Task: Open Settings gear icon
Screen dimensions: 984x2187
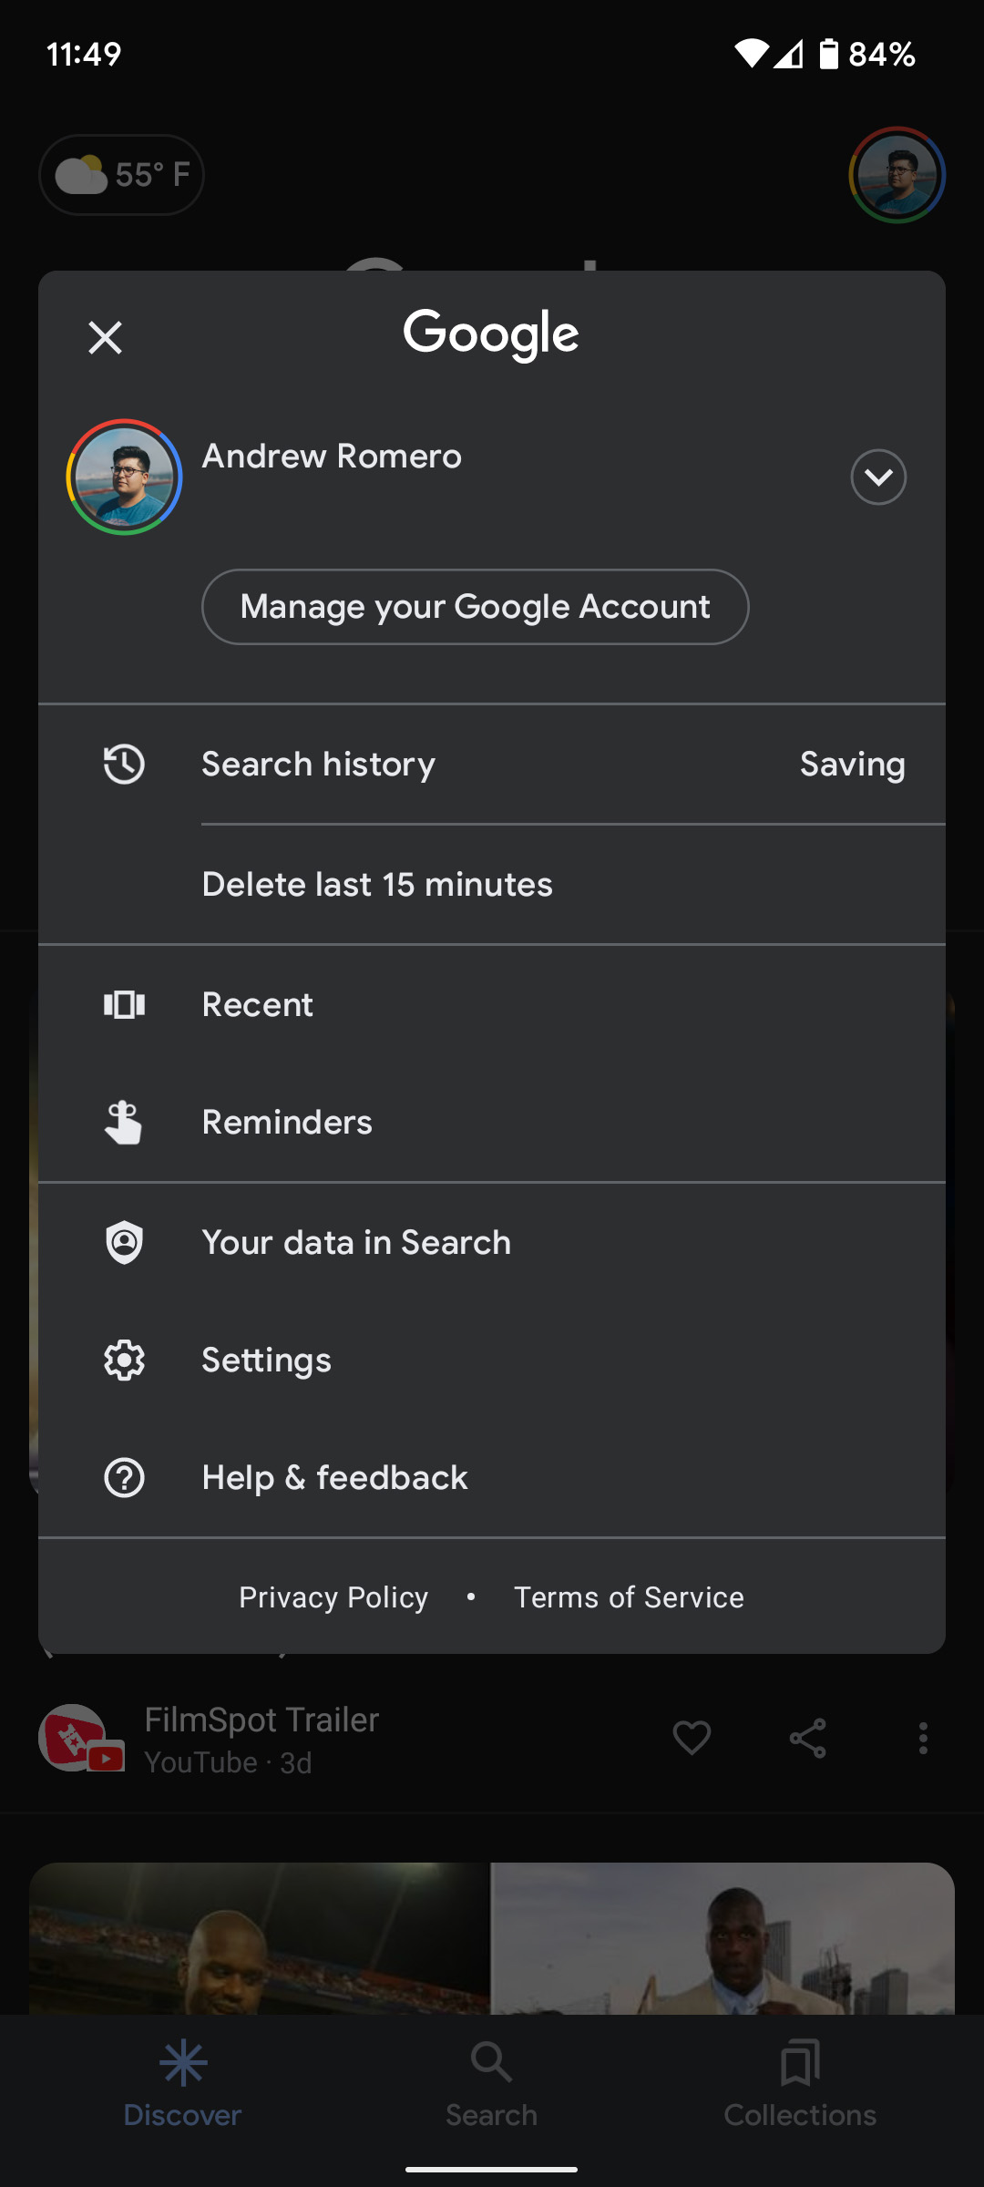Action: click(124, 1360)
